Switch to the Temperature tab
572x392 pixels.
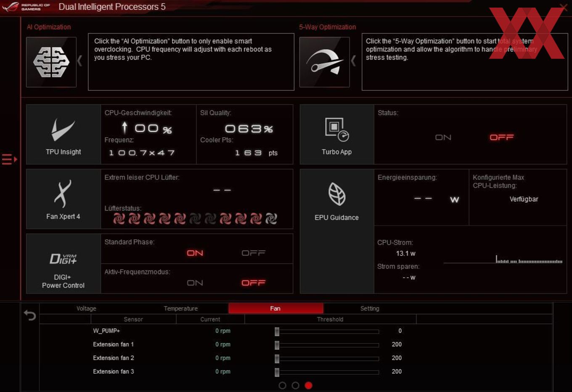point(181,308)
